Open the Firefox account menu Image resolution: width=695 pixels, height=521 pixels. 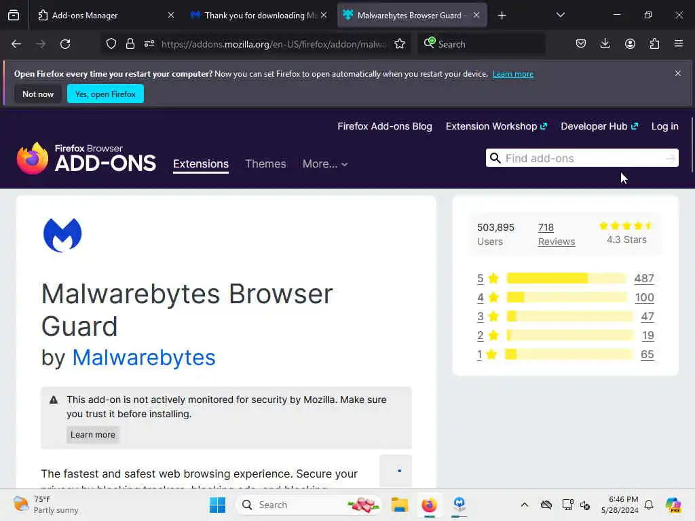630,44
